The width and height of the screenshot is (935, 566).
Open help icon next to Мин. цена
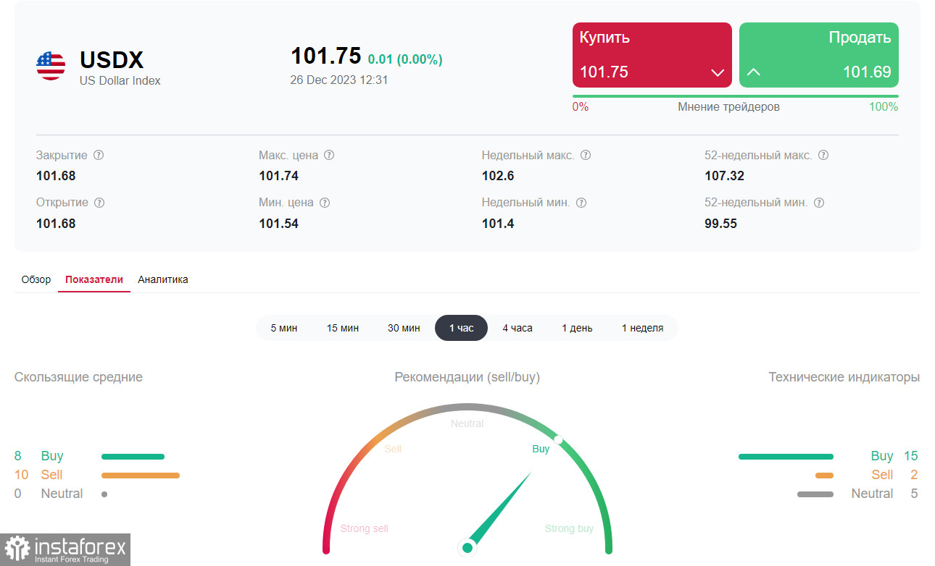click(x=325, y=203)
